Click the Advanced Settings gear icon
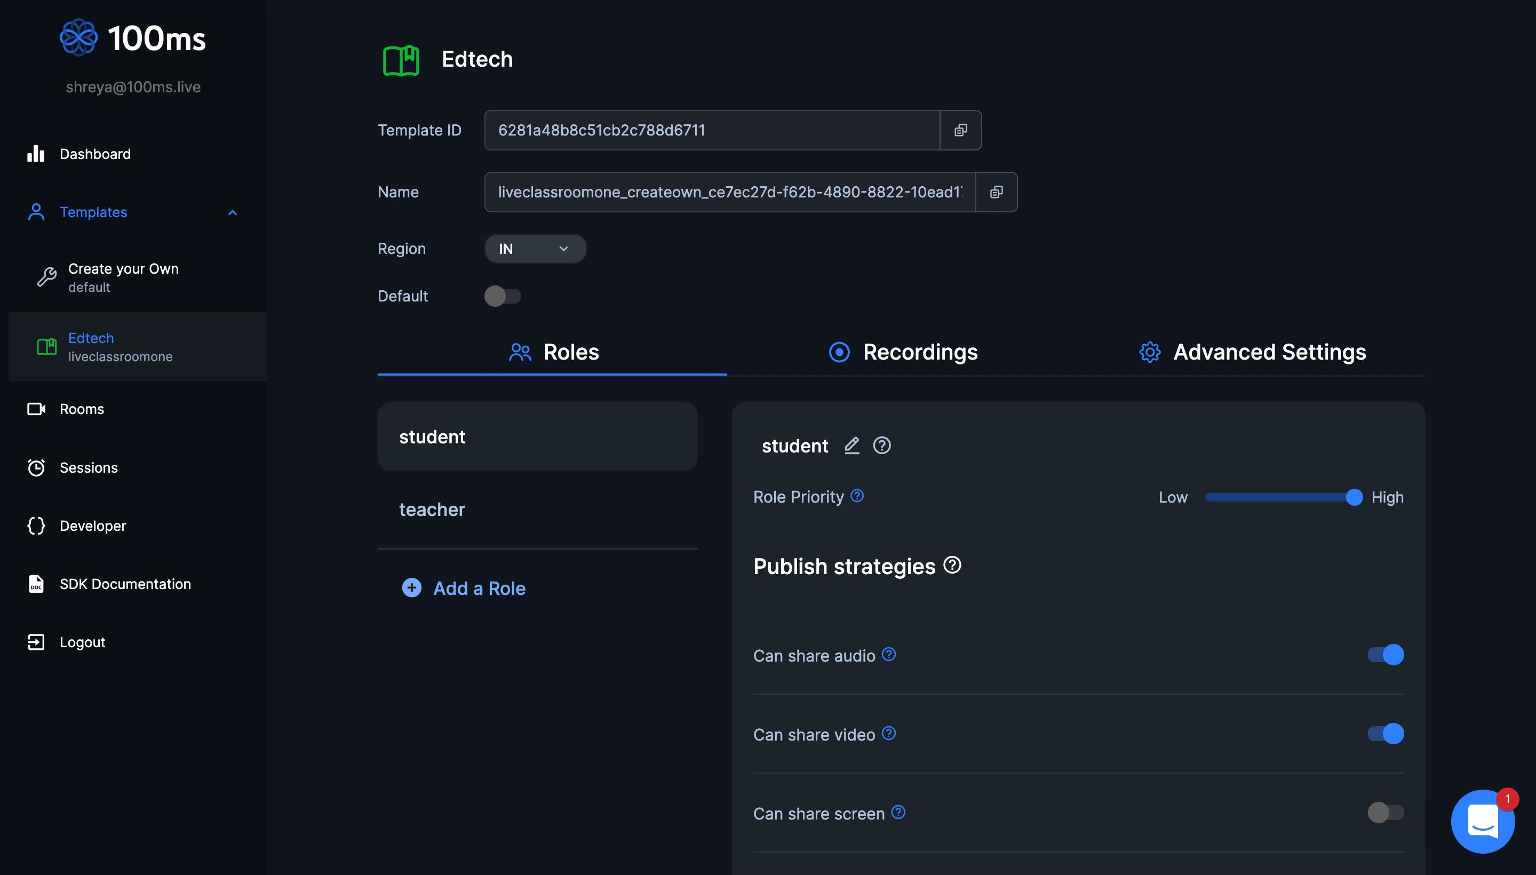This screenshot has height=875, width=1536. point(1150,352)
